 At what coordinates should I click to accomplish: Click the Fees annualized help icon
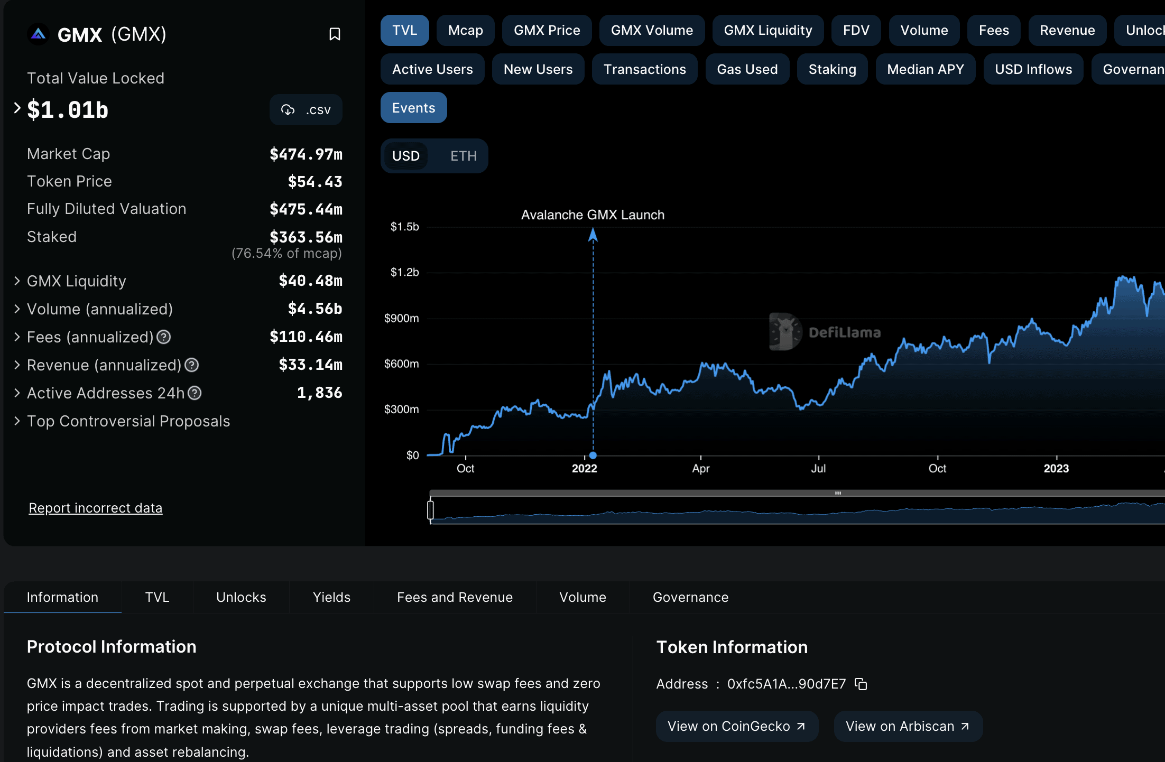(164, 337)
